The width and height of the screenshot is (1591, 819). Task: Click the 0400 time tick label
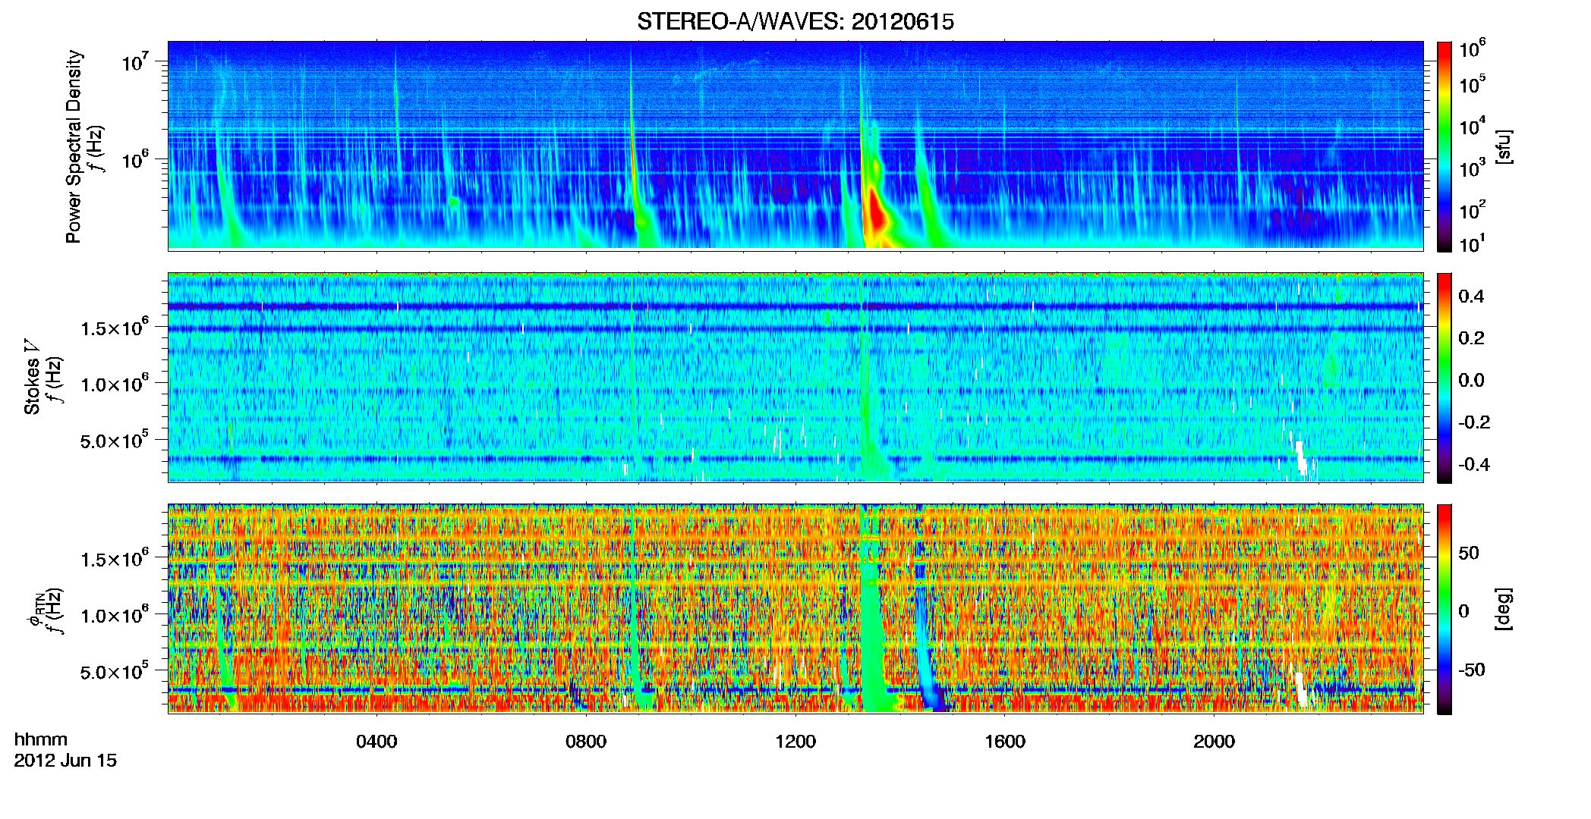(376, 742)
